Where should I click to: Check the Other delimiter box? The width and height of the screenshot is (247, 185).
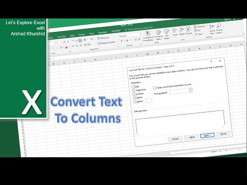(135, 102)
